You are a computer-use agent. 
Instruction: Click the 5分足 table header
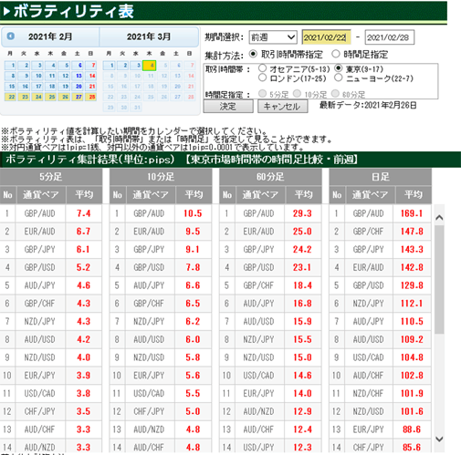tap(51, 177)
